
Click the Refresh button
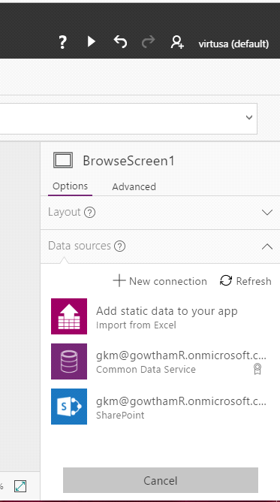tap(245, 281)
